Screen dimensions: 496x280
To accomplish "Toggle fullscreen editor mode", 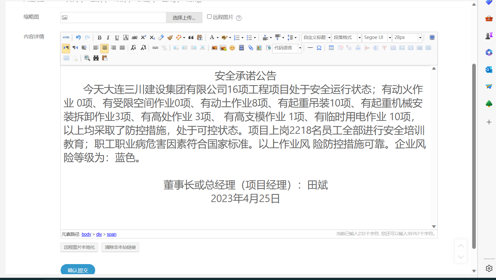I will (x=432, y=38).
